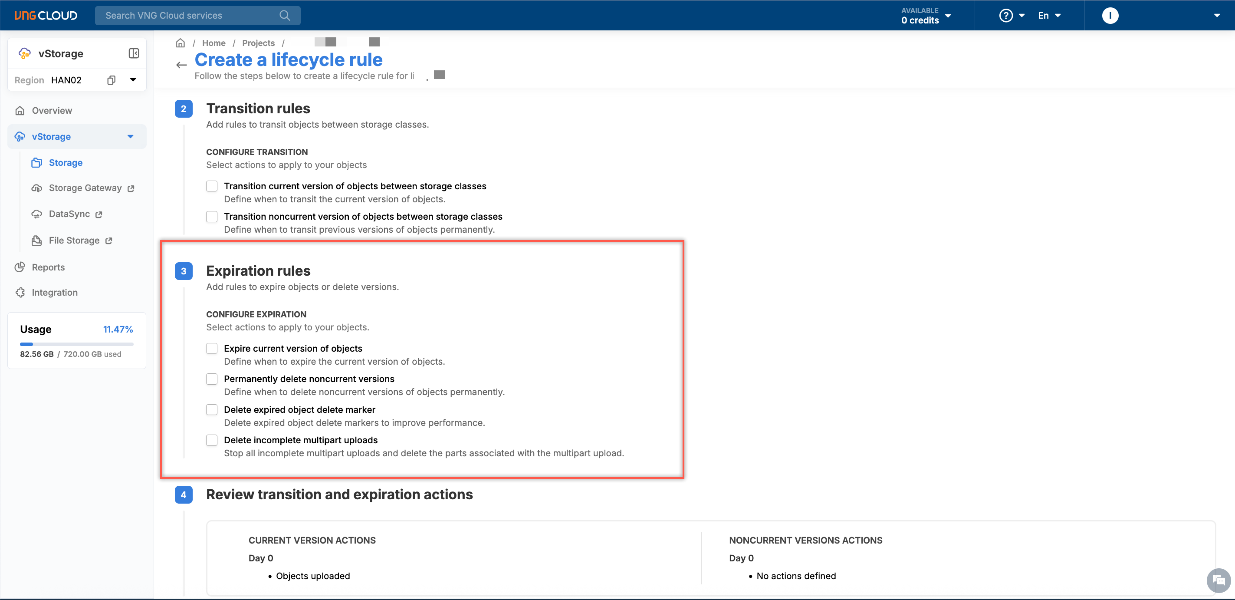Click the Projects breadcrumb link

click(258, 43)
